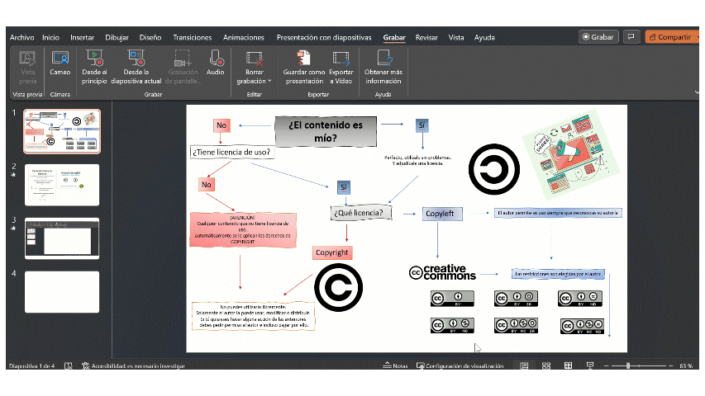The image size is (705, 396).
Task: Toggle the Notas pane
Action: (395, 366)
